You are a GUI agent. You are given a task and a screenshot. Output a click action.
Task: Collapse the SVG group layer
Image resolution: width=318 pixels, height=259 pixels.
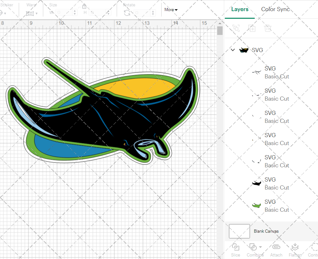pos(233,50)
